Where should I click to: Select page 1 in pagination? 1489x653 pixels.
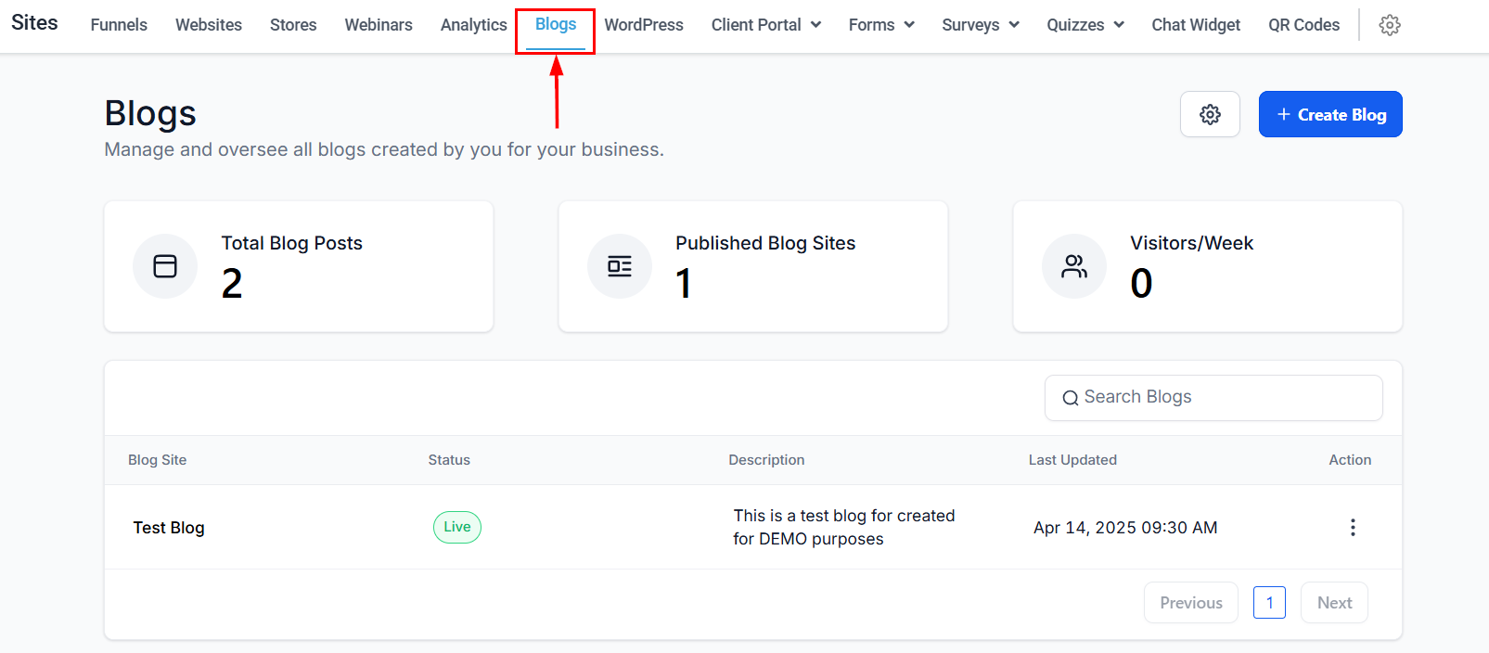click(1269, 603)
